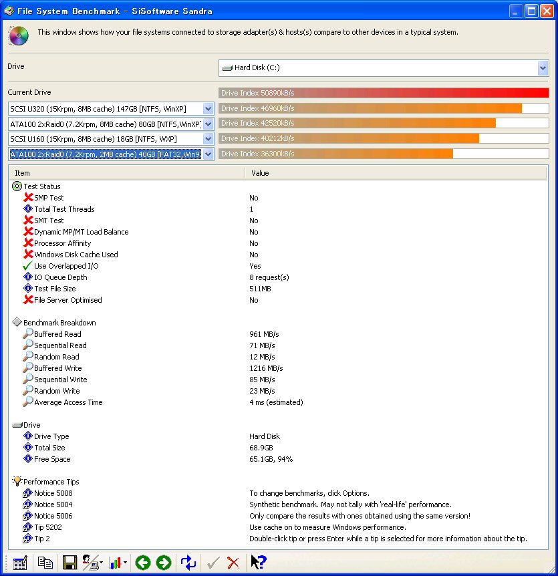The height and width of the screenshot is (576, 558).
Task: Click the Value column header
Action: [x=396, y=173]
